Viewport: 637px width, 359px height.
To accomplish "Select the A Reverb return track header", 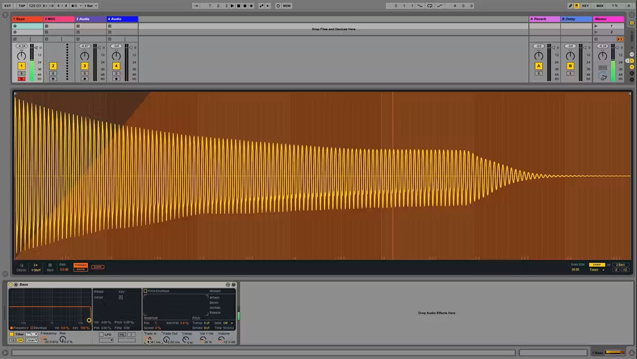I will (544, 19).
